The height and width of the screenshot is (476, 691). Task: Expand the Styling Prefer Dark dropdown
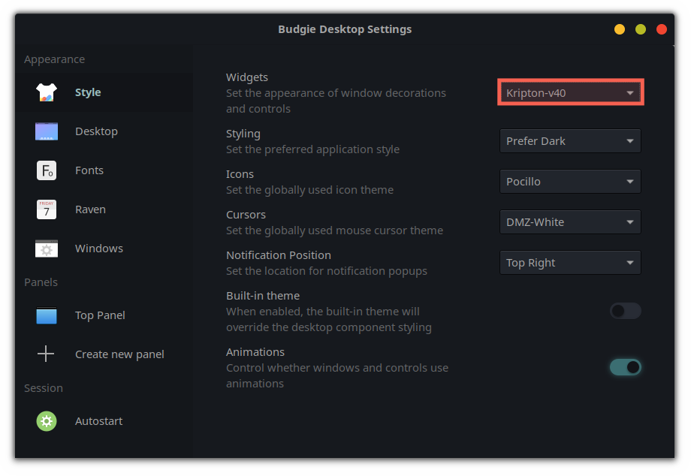pos(570,141)
